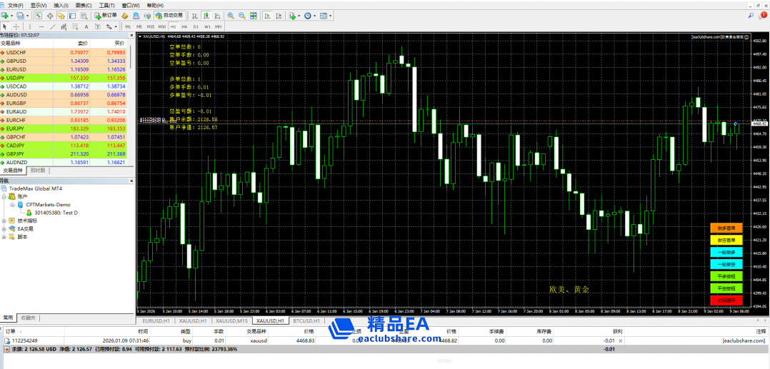Image resolution: width=770 pixels, height=369 pixels.
Task: Toggle the M15 timeframe button
Action: [150, 26]
